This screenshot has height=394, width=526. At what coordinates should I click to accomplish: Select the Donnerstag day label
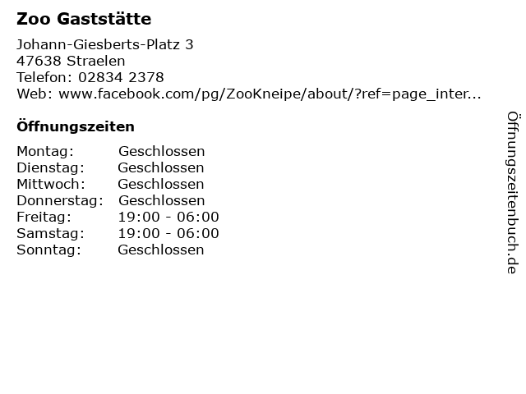click(x=60, y=200)
